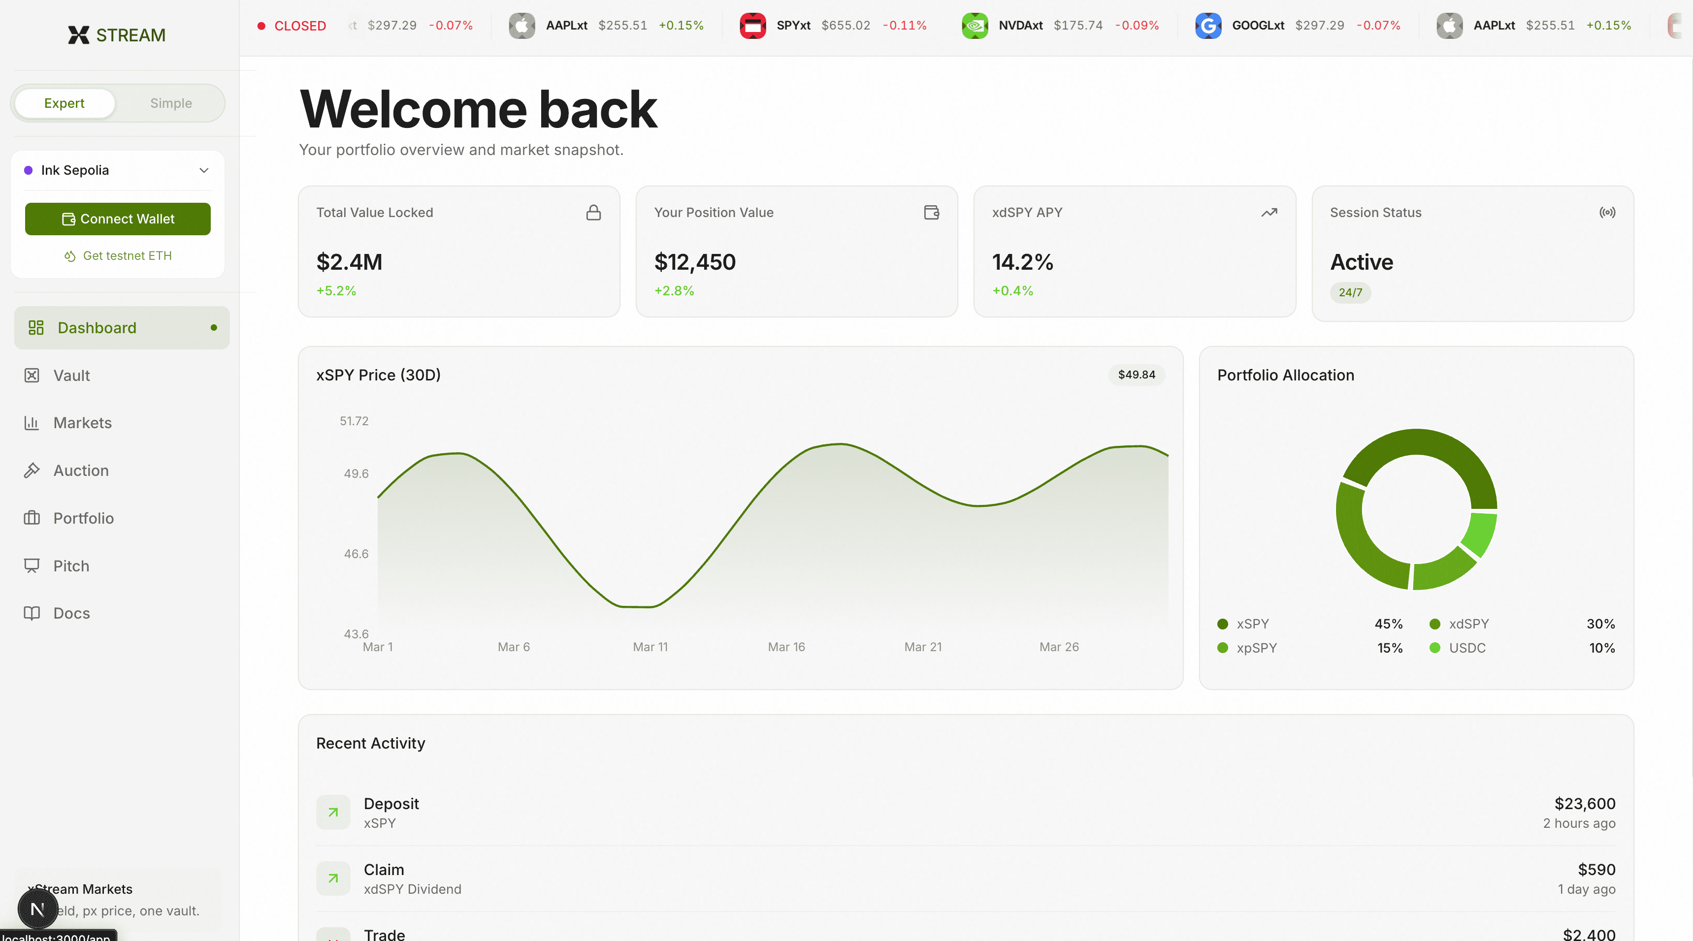Open the Dashboard menu item
This screenshot has width=1693, height=941.
[98, 328]
